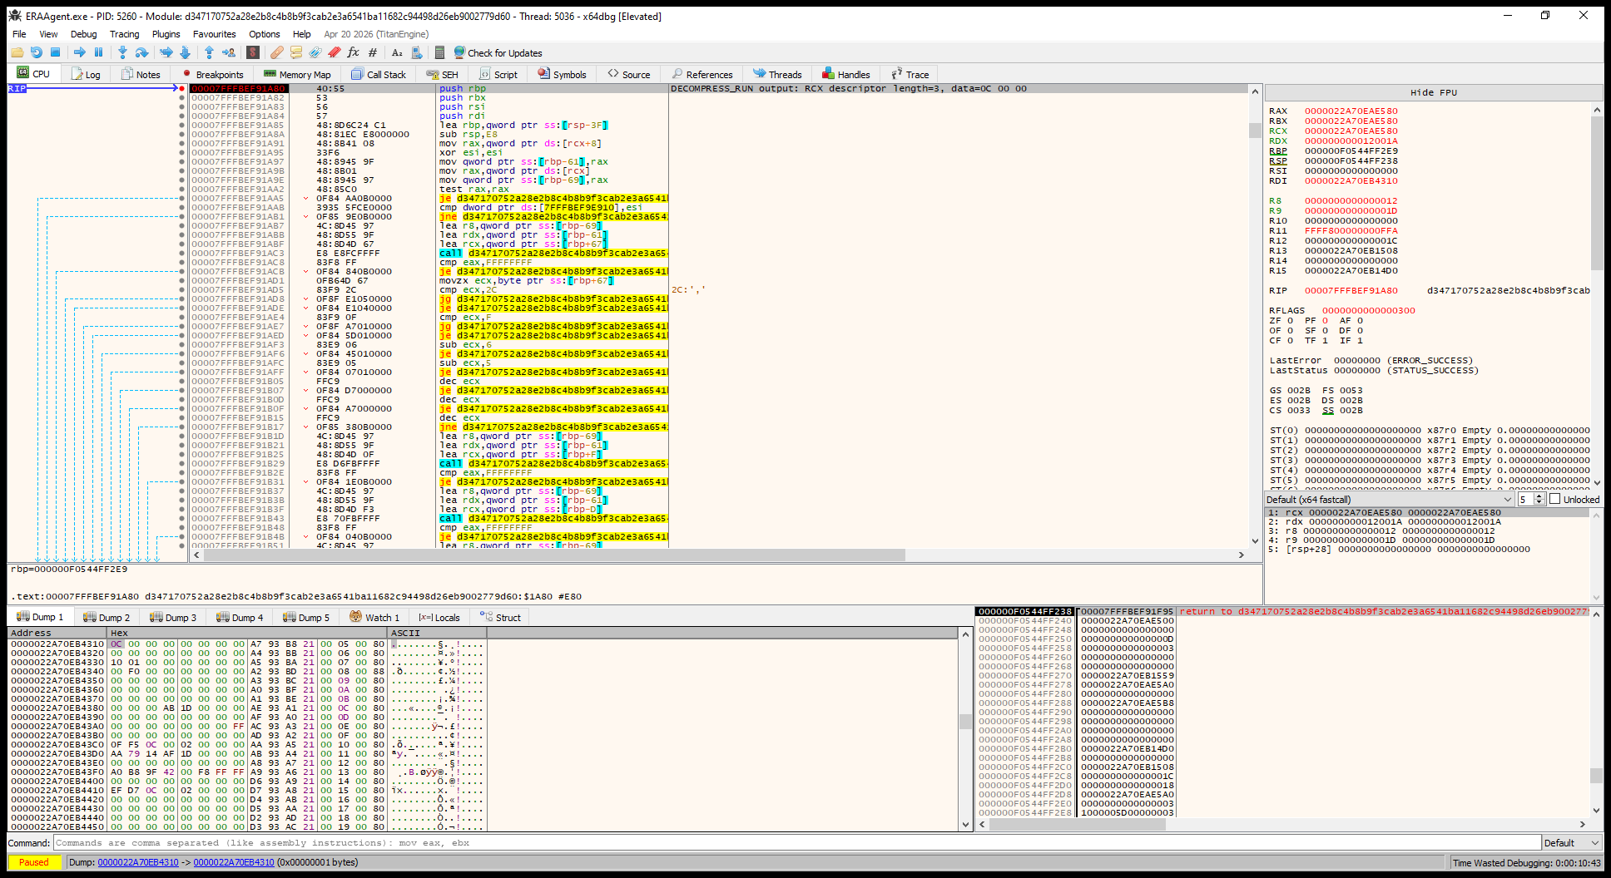The image size is (1611, 878).
Task: Open the Plugins menu
Action: tap(166, 34)
